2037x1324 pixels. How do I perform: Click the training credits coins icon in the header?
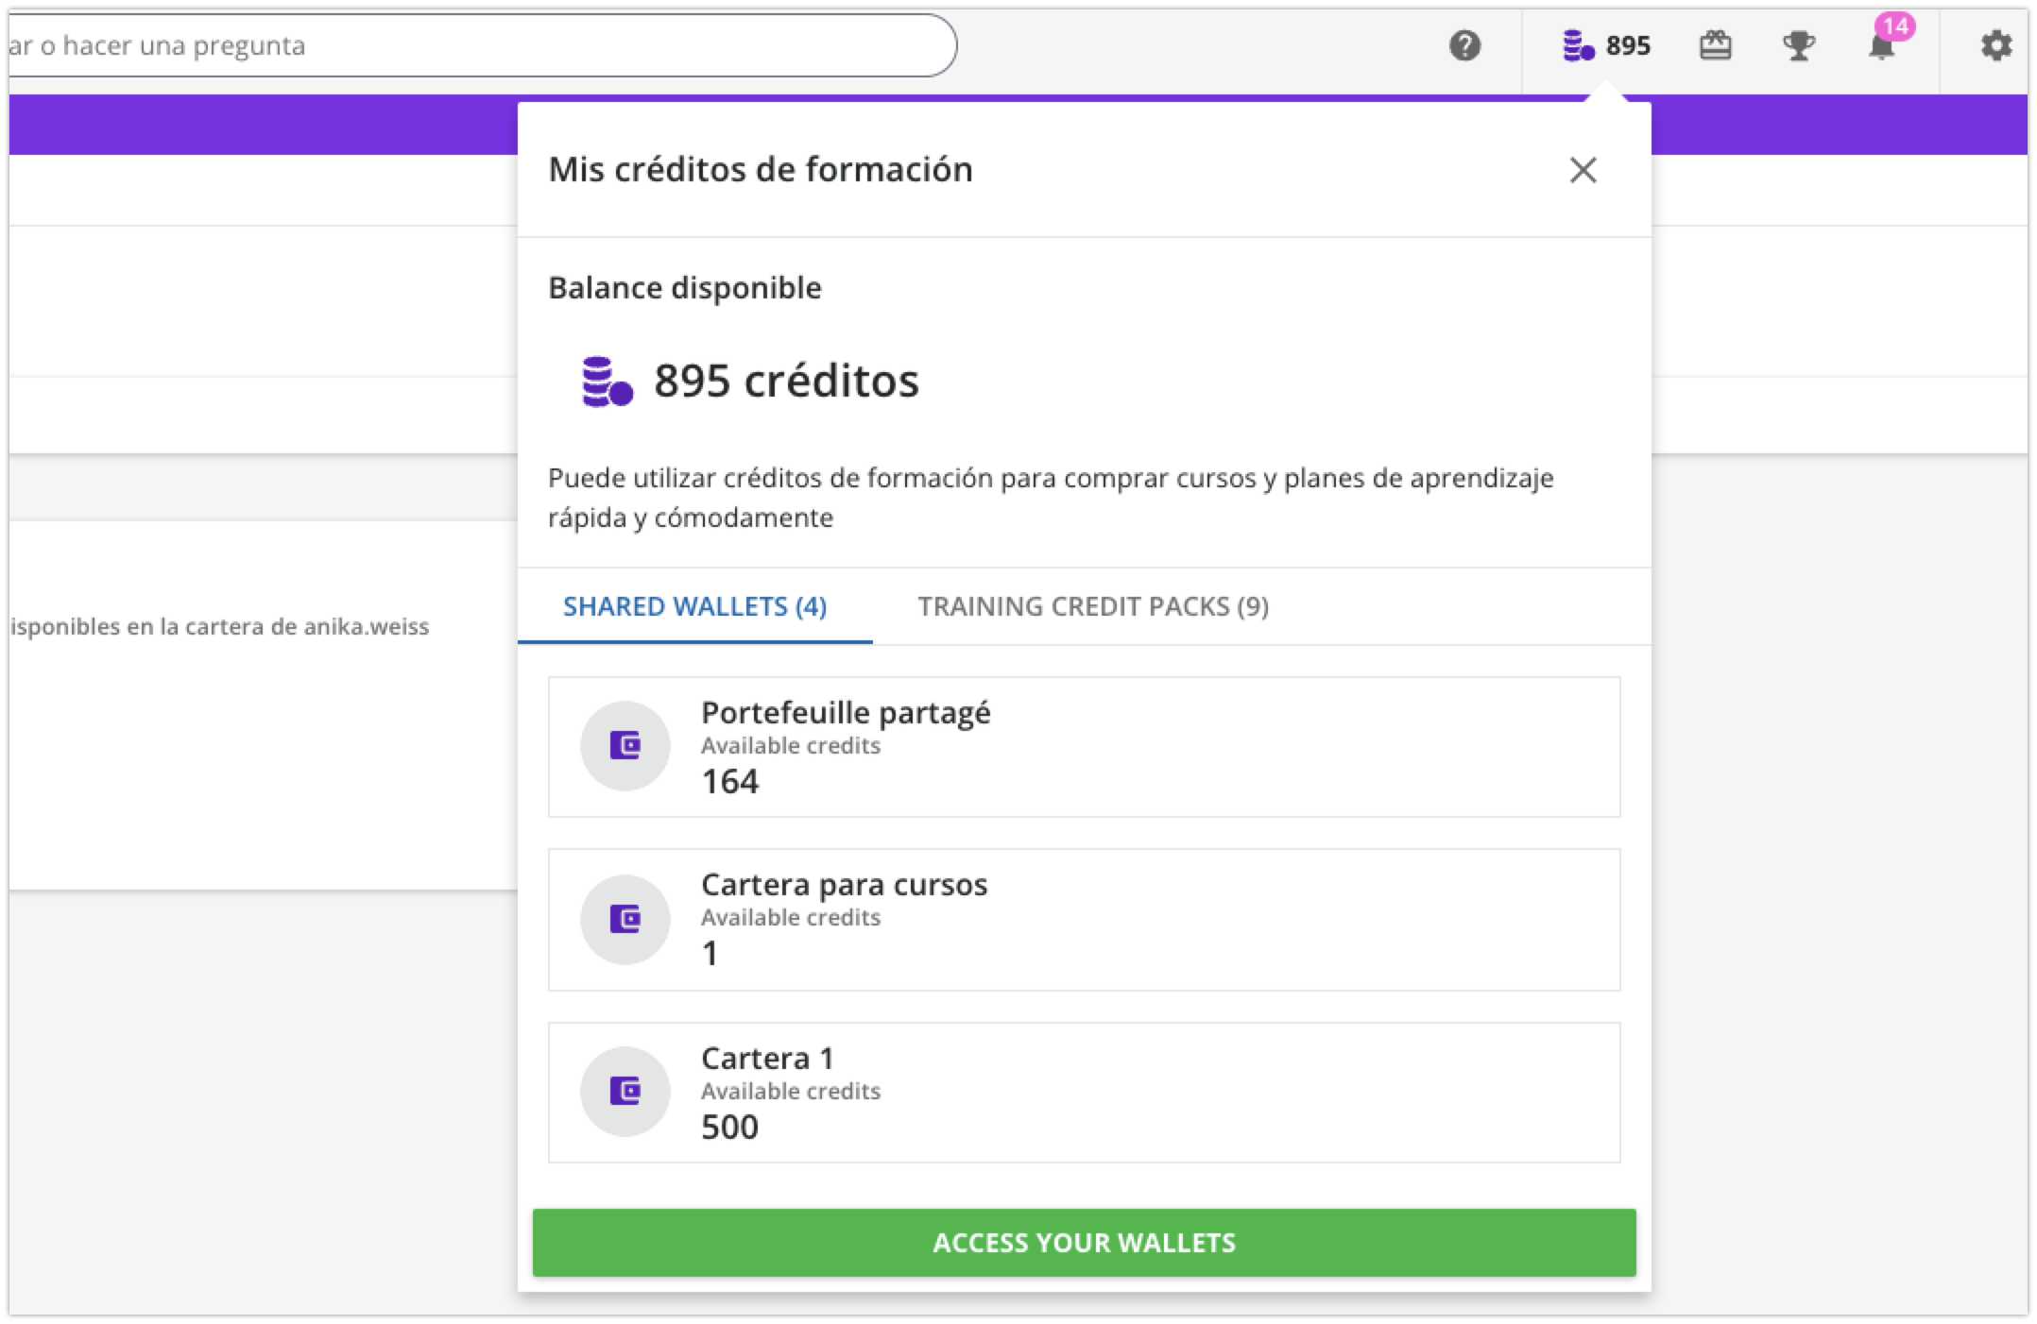tap(1578, 45)
